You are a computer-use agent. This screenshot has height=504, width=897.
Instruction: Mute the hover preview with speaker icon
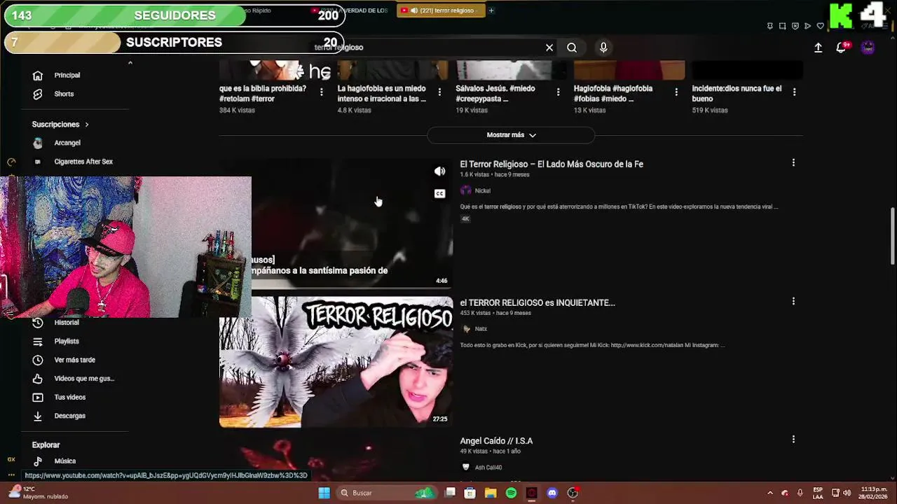point(439,171)
